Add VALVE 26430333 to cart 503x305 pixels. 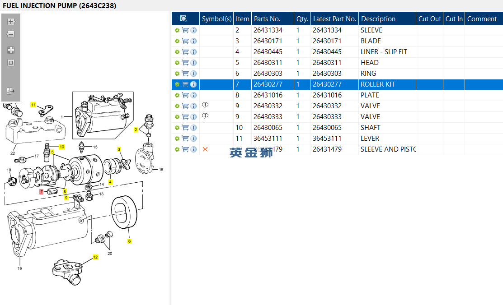click(x=185, y=116)
